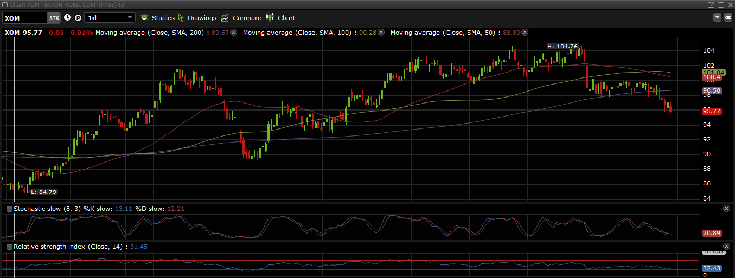The image size is (735, 278).
Task: Maximize the XOM chart panel
Action: (720, 4)
